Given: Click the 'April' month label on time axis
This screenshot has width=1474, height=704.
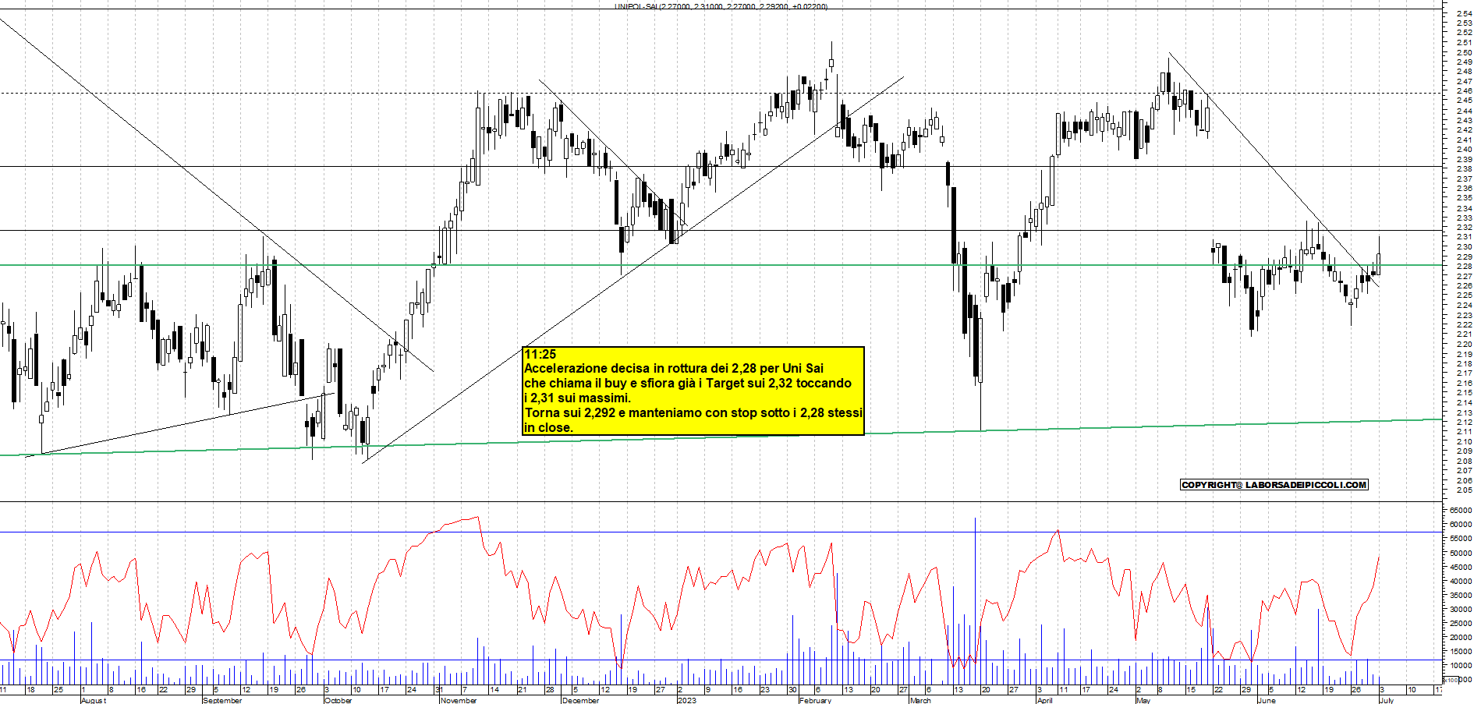Looking at the screenshot, I should pyautogui.click(x=1045, y=700).
